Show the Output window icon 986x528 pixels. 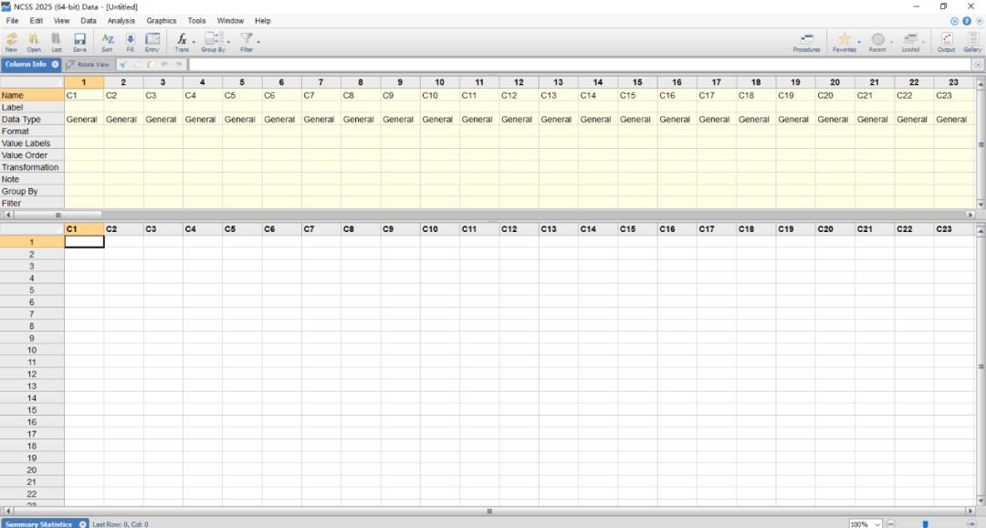tap(946, 40)
